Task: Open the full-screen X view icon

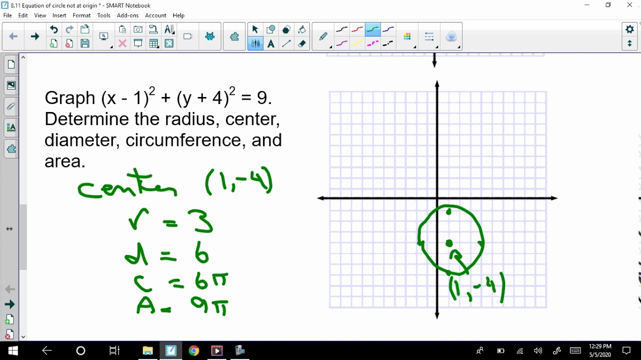Action: (x=169, y=43)
